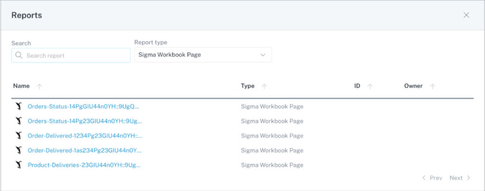Sort by Name column arrow
Screen dimensions: 485x191
point(39,87)
